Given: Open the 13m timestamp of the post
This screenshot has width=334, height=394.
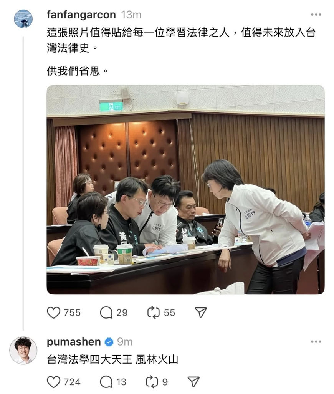Looking at the screenshot, I should pyautogui.click(x=131, y=15).
